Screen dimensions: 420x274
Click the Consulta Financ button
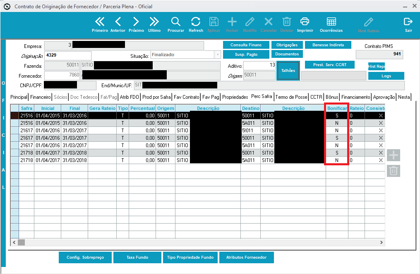click(x=246, y=45)
